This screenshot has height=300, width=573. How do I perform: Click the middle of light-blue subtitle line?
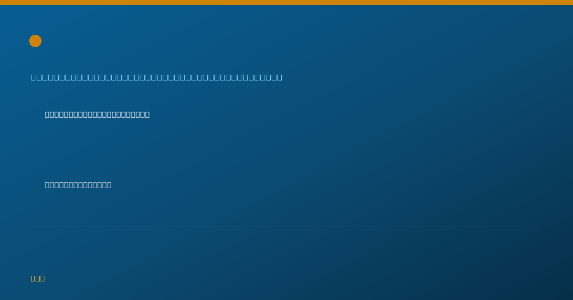(157, 77)
